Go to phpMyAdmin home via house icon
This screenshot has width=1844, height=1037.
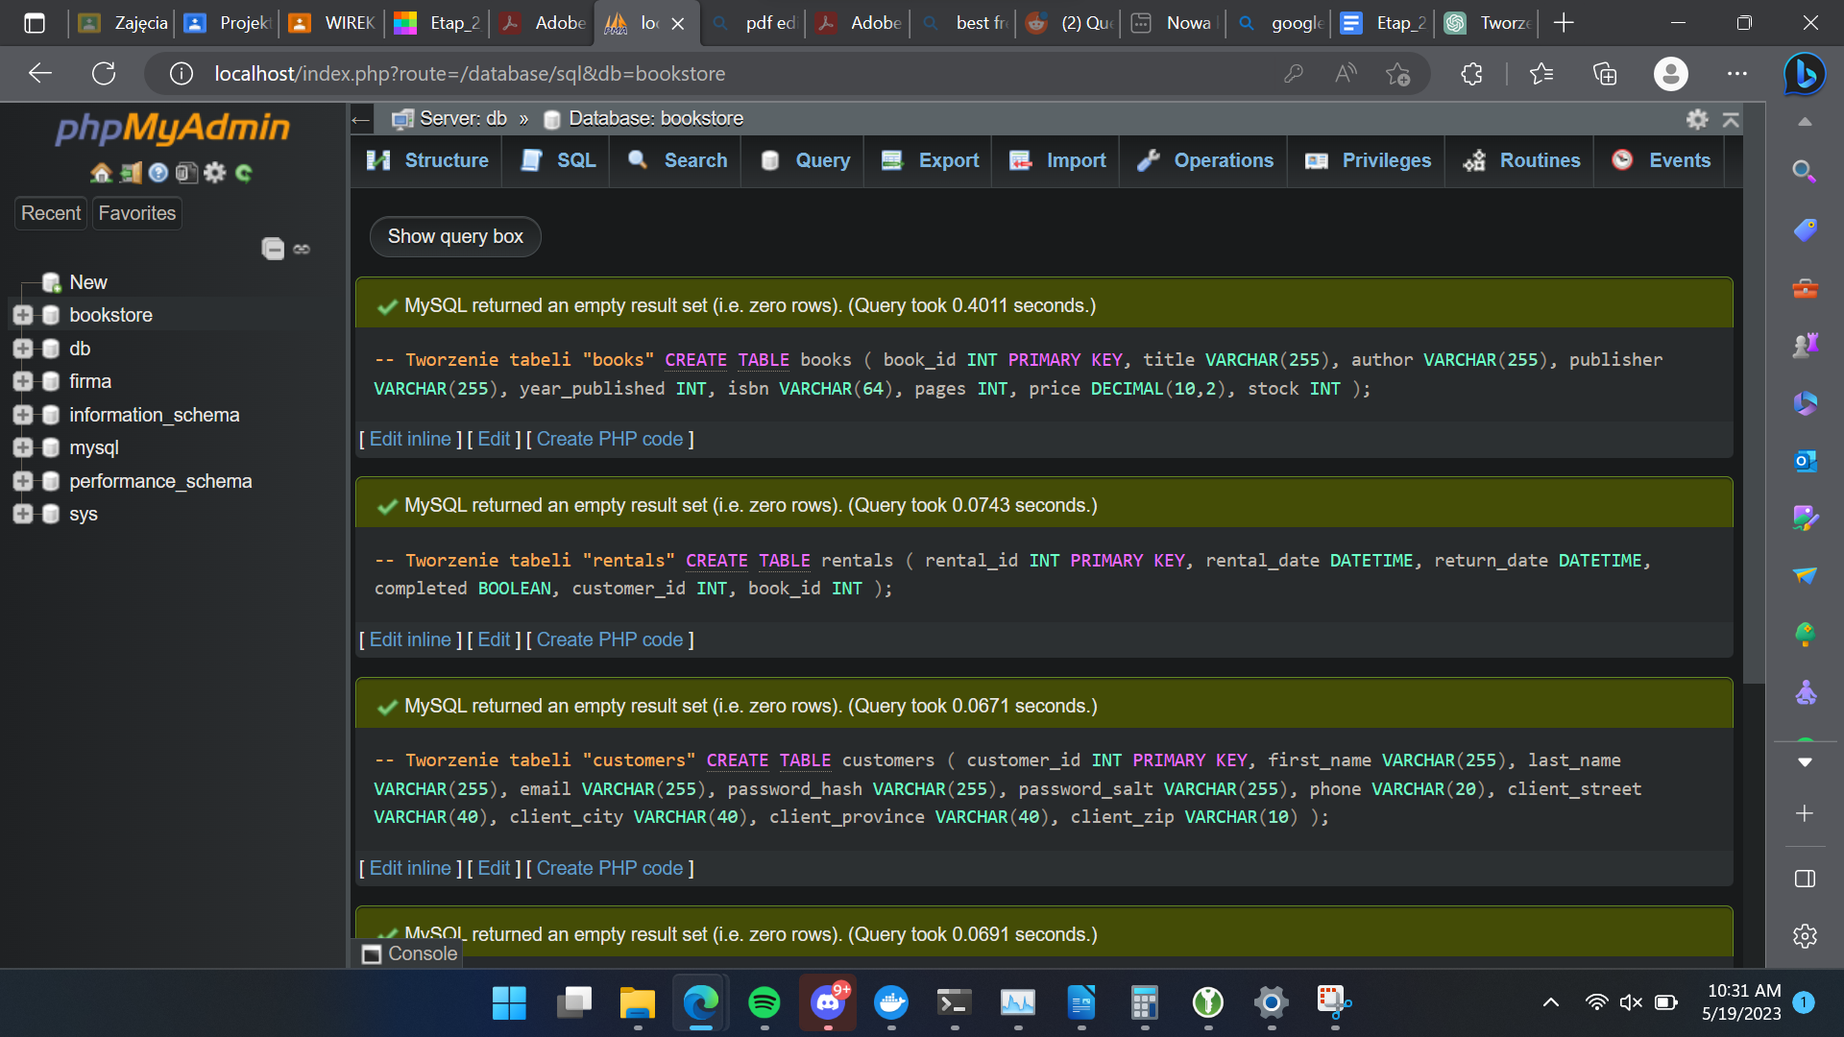point(101,173)
